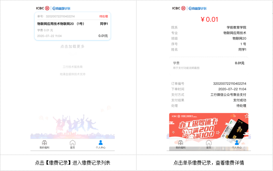Click red 待处理 status on record card
273x171 pixels.
tap(104, 16)
